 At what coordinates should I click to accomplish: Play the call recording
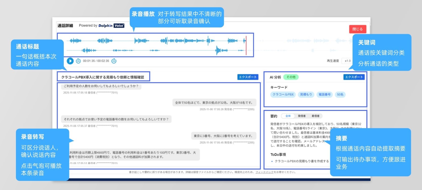70,61
